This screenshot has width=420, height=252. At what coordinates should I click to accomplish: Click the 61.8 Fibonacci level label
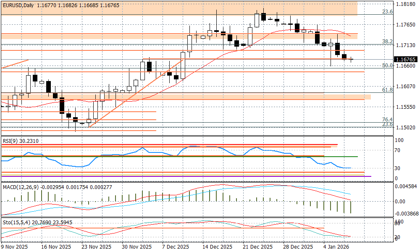(387, 90)
